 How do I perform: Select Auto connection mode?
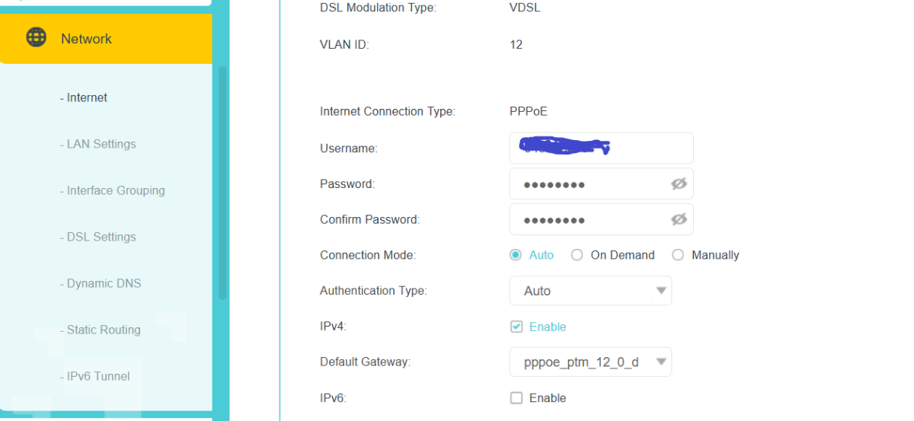tap(516, 255)
